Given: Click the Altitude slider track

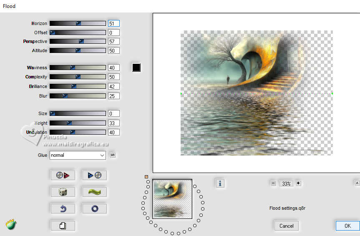Looking at the screenshot, I should click(78, 50).
